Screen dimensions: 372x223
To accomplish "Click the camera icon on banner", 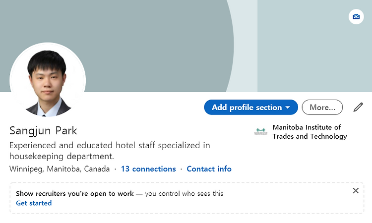I will [356, 16].
